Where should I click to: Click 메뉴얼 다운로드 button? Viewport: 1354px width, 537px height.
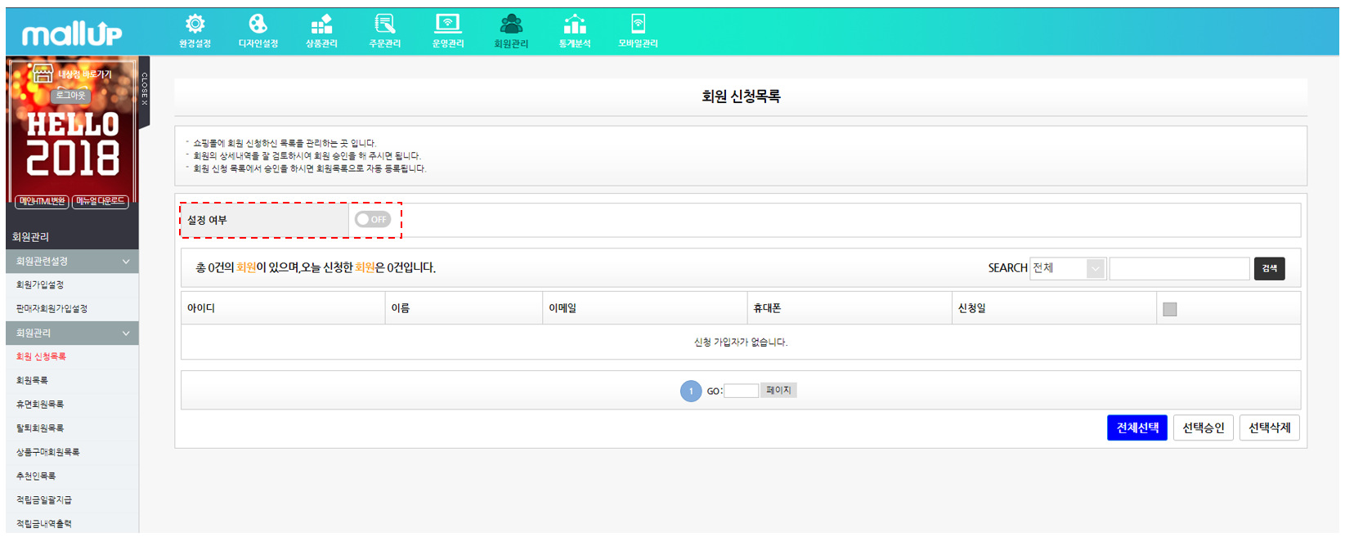101,201
